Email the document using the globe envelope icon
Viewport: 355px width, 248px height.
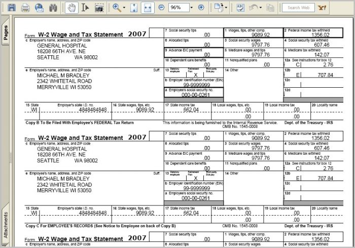click(39, 8)
